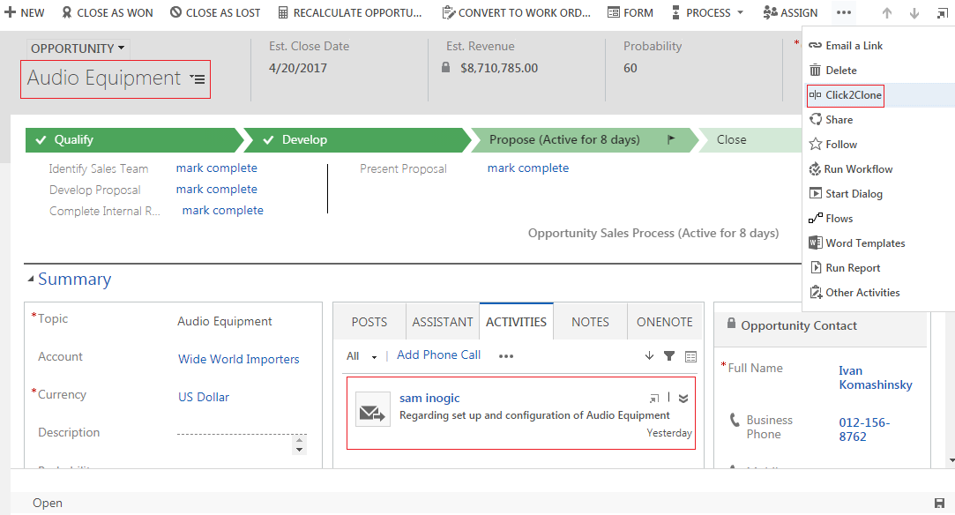Open the FORM editor button
This screenshot has width=955, height=515.
630,12
